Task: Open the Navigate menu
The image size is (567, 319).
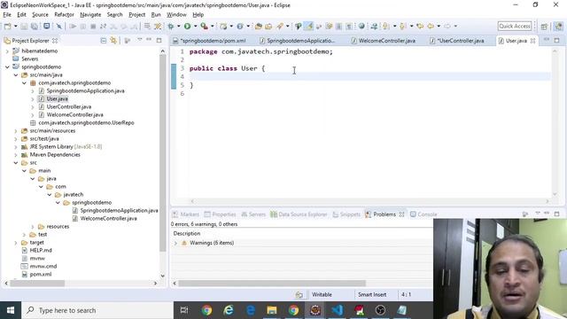Action: tap(90, 14)
